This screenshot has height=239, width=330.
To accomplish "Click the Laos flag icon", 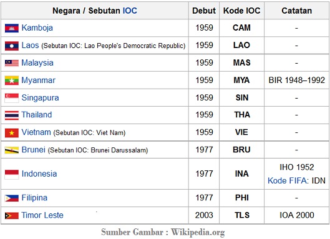I will tap(12, 46).
